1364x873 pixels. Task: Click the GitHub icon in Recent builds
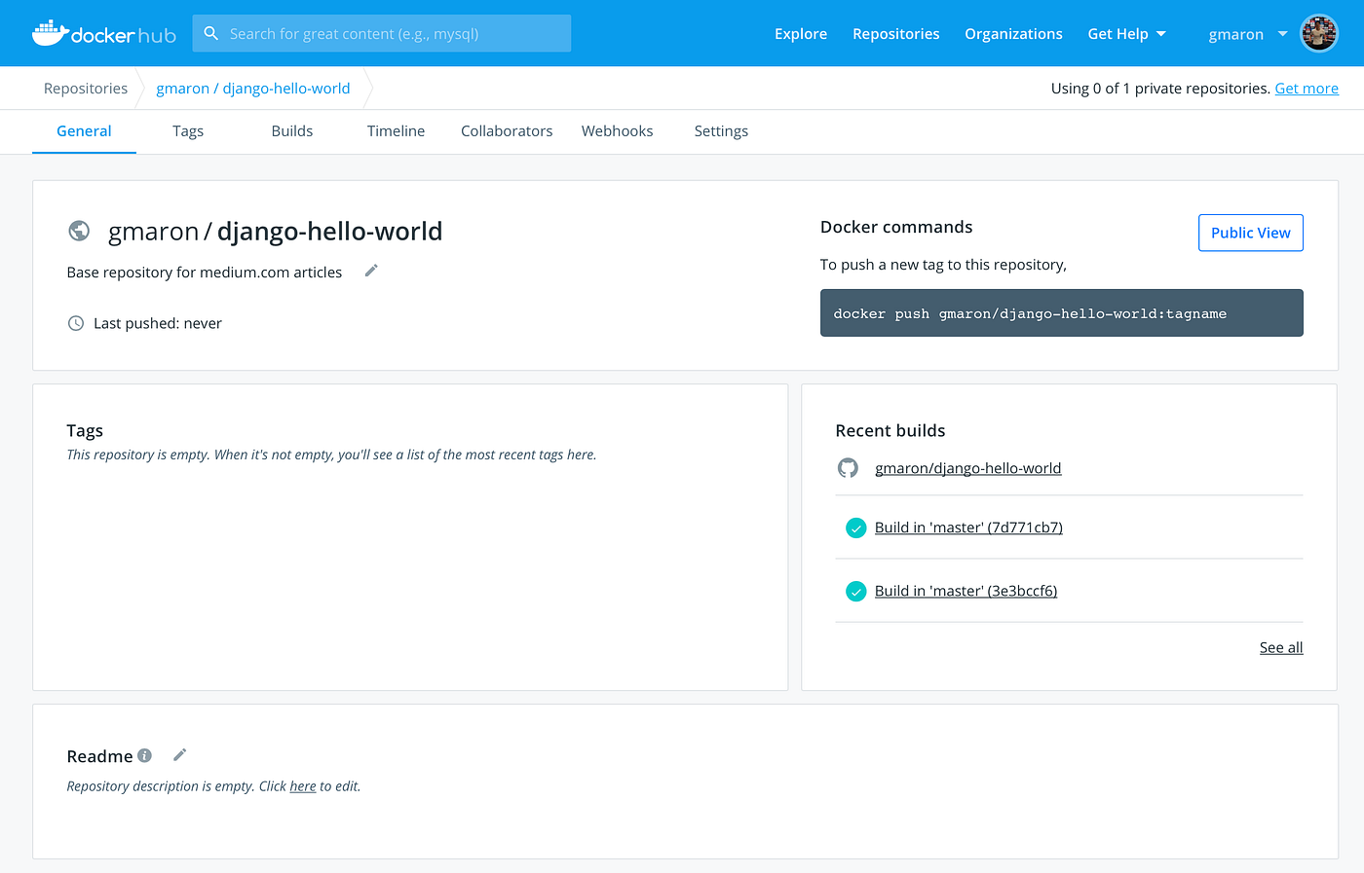[x=848, y=467]
